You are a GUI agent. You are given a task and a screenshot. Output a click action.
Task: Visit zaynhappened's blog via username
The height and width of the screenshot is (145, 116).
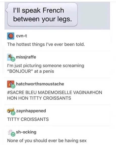tap(31, 111)
